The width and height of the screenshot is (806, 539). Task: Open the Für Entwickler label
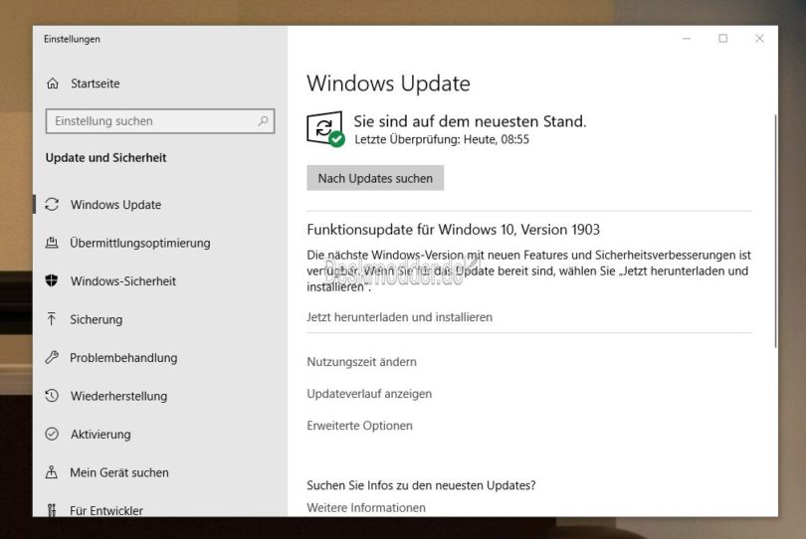(x=106, y=510)
